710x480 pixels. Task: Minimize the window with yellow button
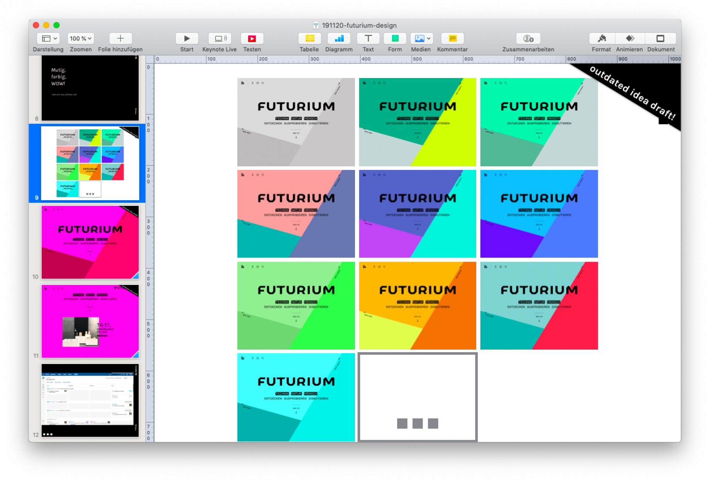[46, 25]
